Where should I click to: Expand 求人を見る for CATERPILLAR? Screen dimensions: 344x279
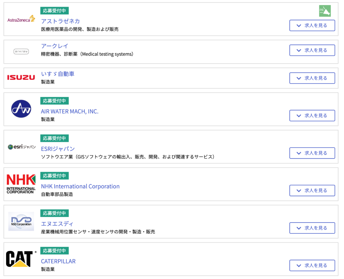pyautogui.click(x=312, y=266)
